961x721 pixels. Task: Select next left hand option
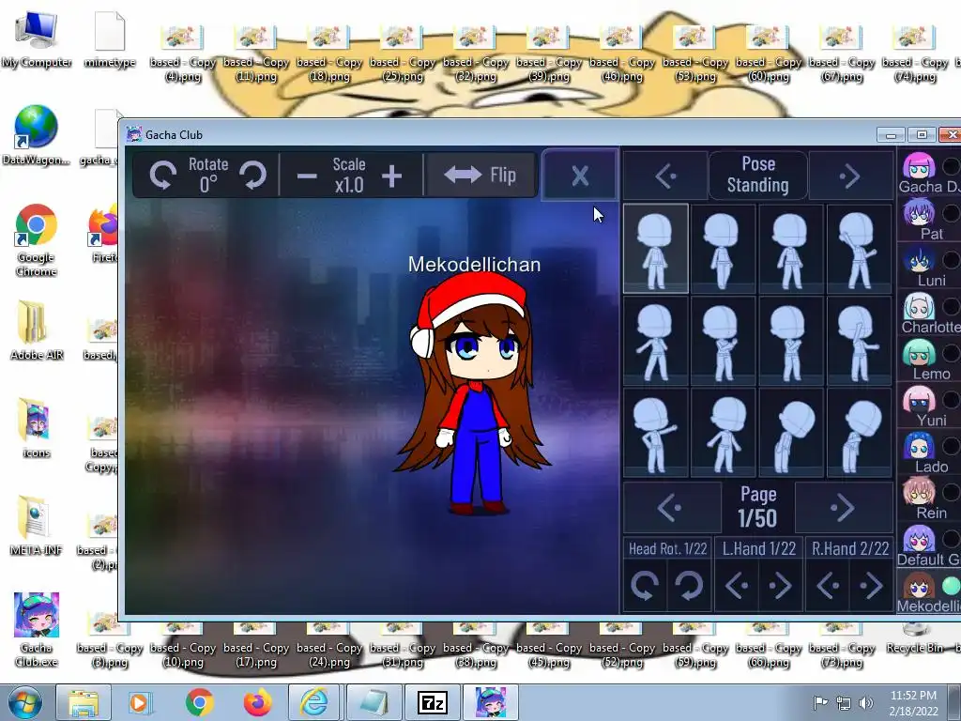[780, 586]
